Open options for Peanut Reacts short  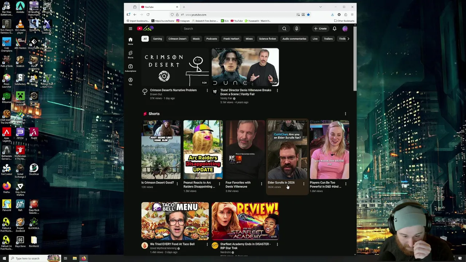point(219,184)
